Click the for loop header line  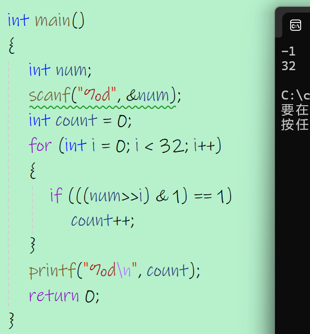click(125, 145)
